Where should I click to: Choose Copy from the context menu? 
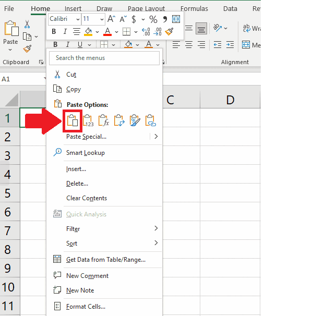click(x=74, y=89)
